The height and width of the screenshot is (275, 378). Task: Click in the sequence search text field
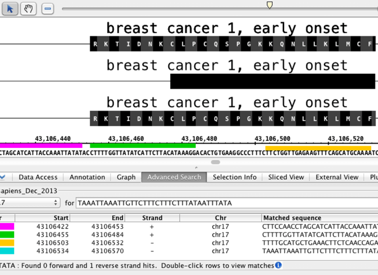click(227, 203)
